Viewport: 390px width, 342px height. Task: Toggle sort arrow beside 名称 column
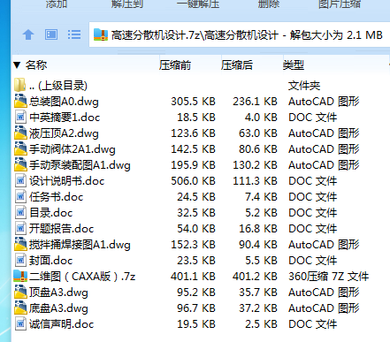click(17, 65)
